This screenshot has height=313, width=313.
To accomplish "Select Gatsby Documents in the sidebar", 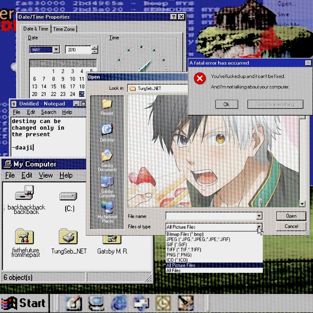I will click(x=107, y=160).
